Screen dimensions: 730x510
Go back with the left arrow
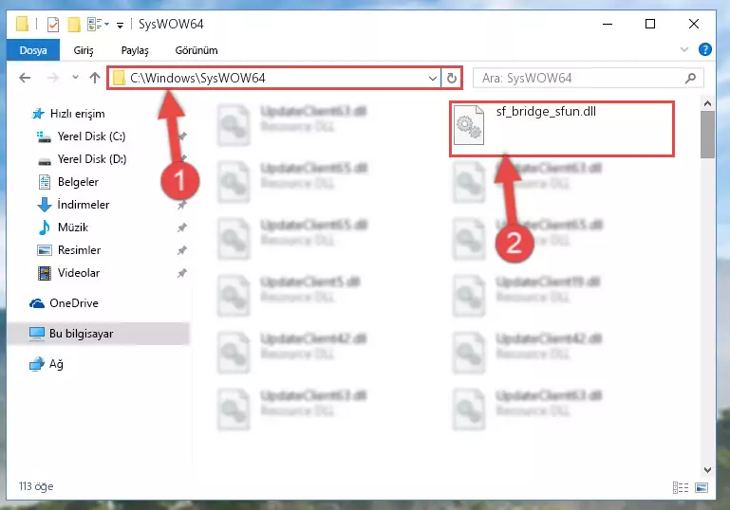[x=25, y=78]
